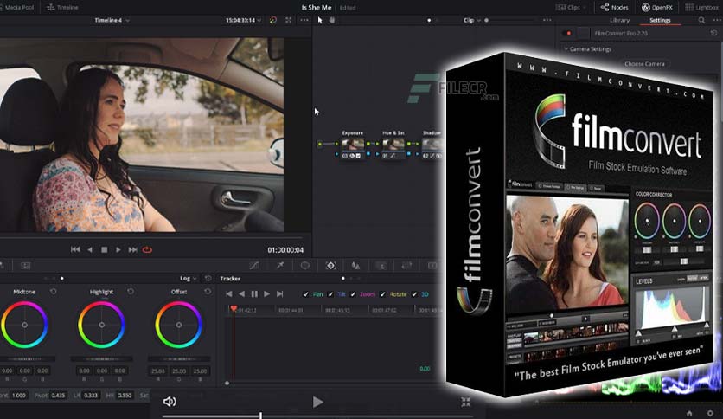Click the loop playback icon in viewer
This screenshot has width=723, height=419.
pyautogui.click(x=147, y=249)
